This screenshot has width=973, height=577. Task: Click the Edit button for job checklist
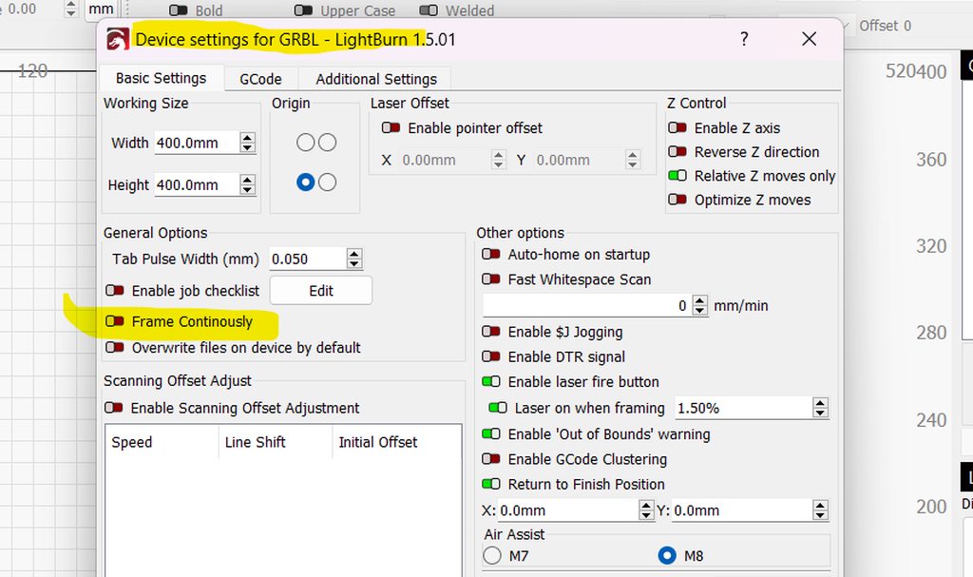pyautogui.click(x=321, y=291)
